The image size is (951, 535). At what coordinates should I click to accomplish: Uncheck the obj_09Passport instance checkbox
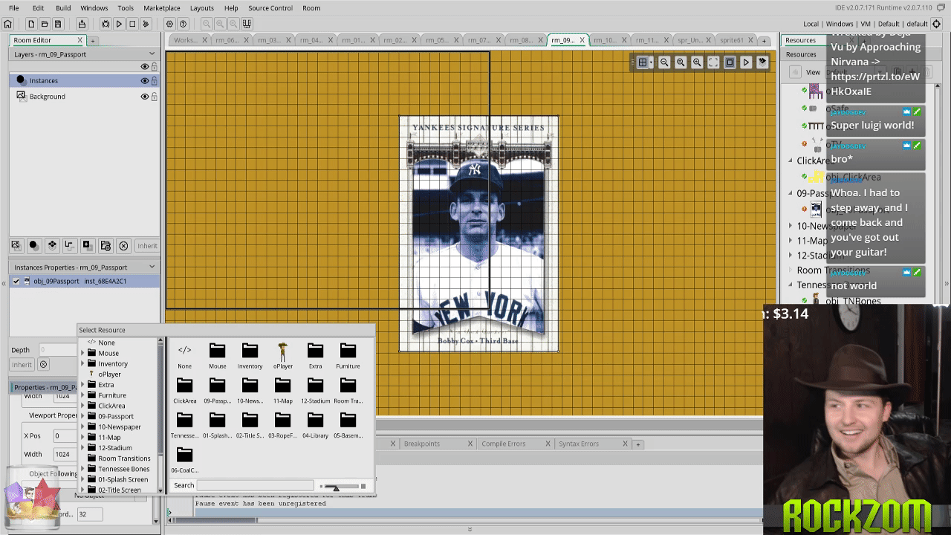coord(16,281)
